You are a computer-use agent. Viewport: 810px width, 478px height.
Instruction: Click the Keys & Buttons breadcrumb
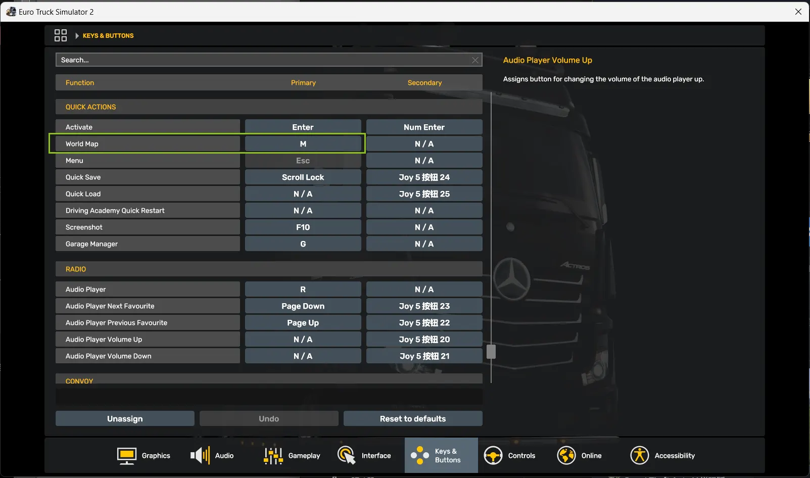click(108, 36)
